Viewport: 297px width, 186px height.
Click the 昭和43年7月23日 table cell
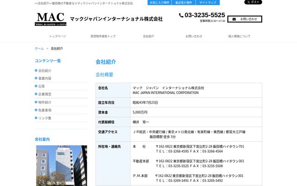coord(196,102)
